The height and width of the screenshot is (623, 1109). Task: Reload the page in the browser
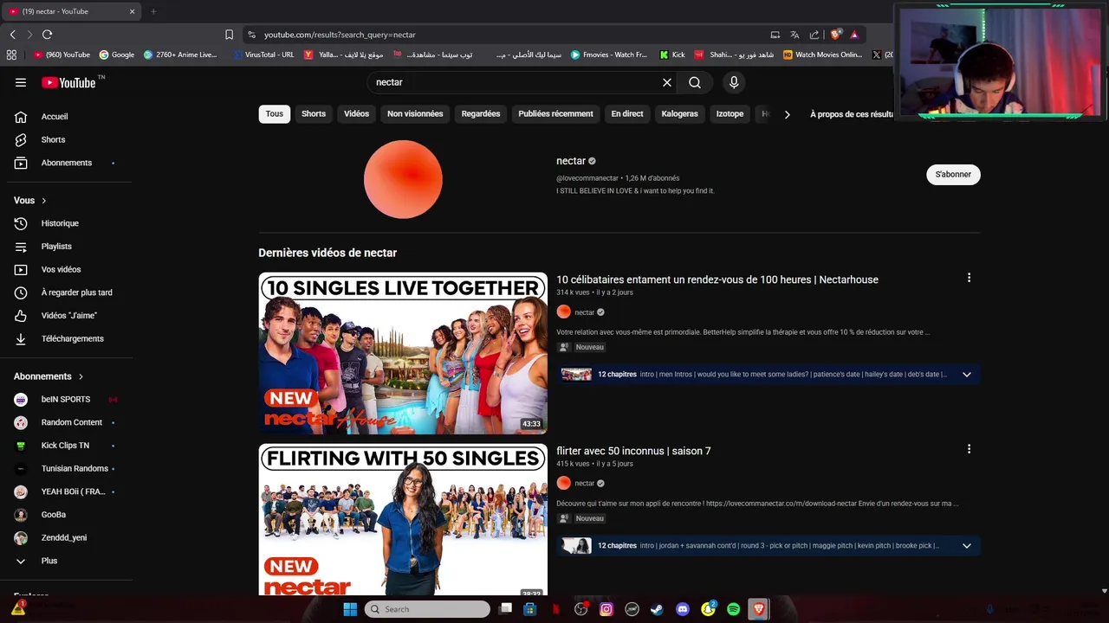47,35
